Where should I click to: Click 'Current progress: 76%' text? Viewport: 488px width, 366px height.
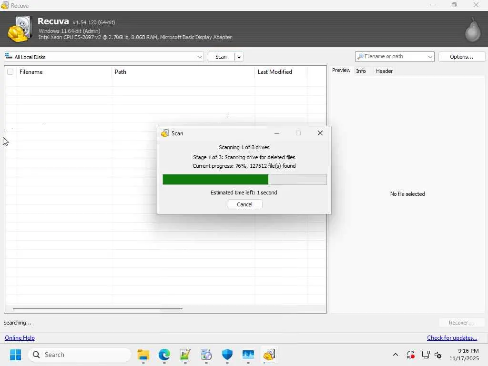[x=220, y=166]
